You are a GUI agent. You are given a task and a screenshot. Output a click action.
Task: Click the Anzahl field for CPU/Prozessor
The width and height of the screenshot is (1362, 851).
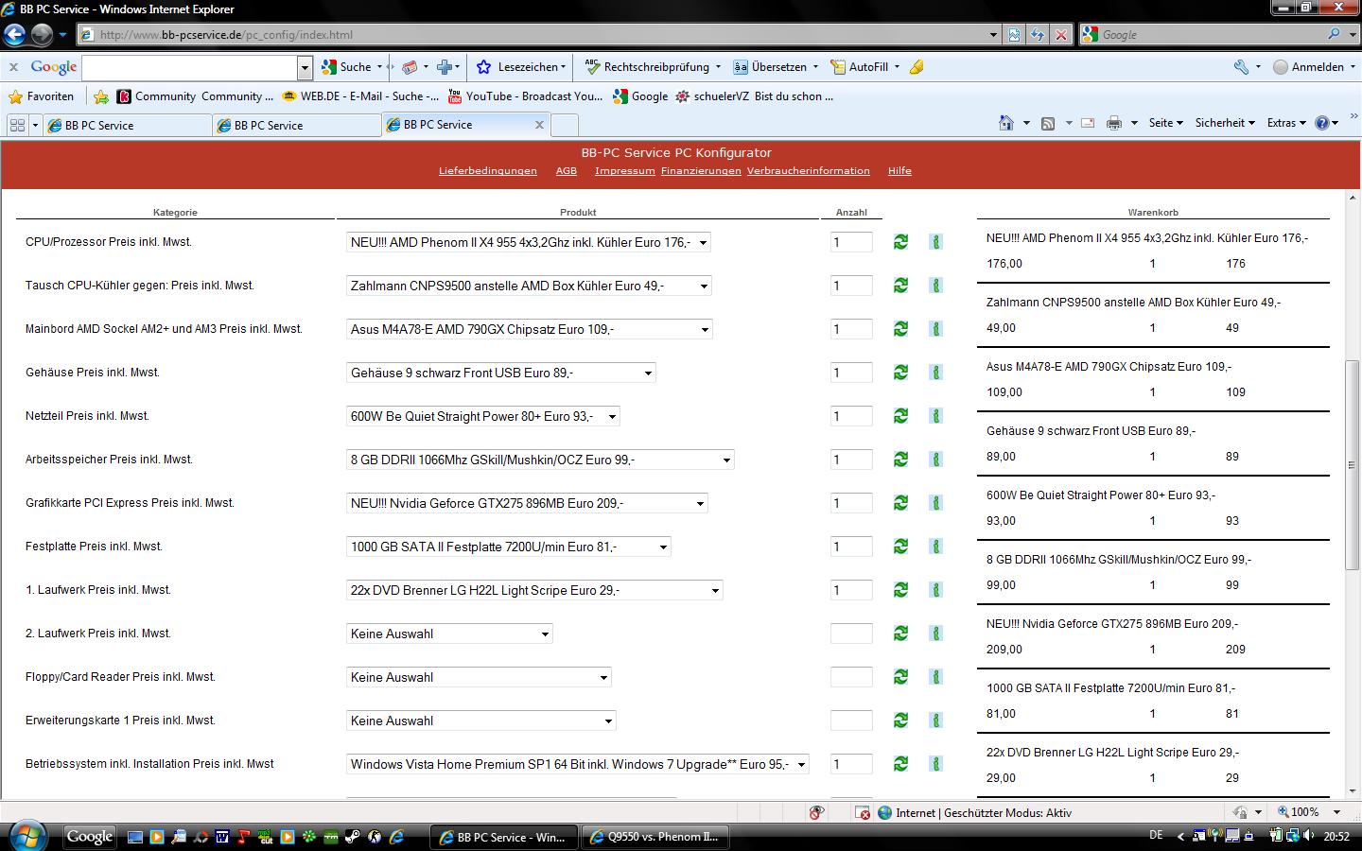(x=851, y=242)
